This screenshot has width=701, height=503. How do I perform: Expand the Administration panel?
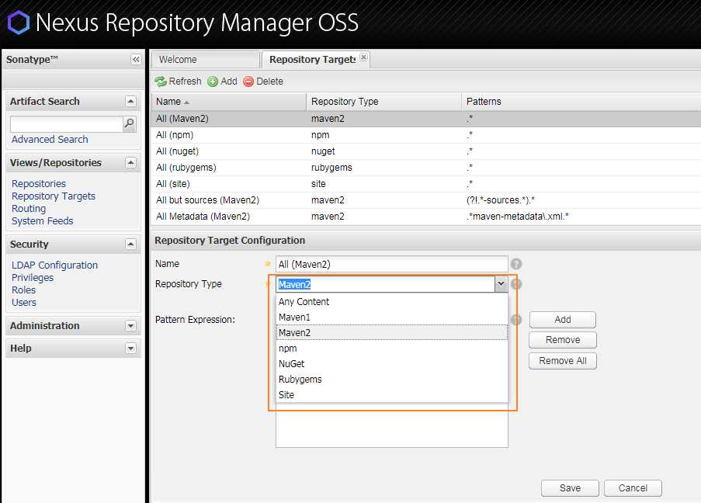(x=130, y=326)
